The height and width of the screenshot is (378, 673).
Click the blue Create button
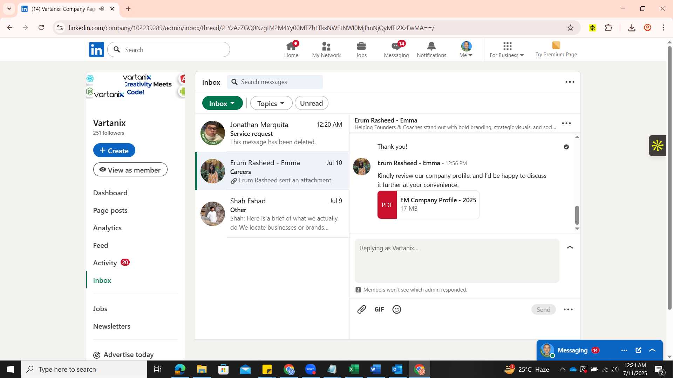(114, 150)
